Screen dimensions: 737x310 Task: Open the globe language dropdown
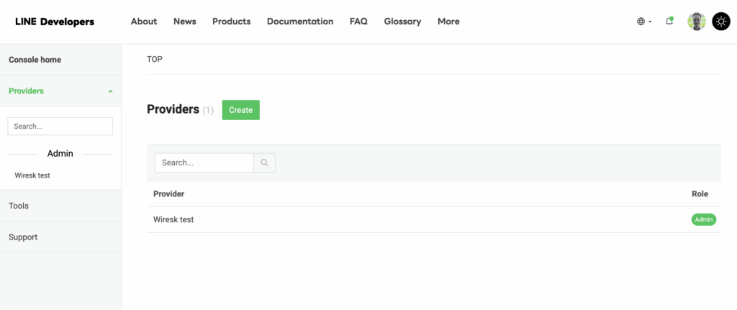[x=643, y=22]
